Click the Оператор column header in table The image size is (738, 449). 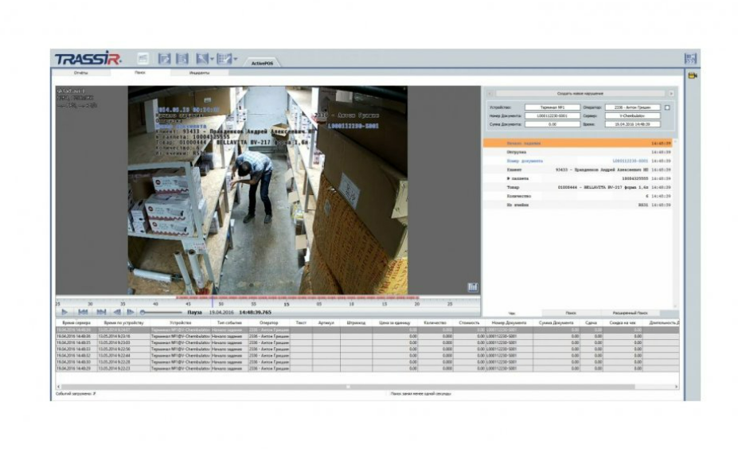268,323
